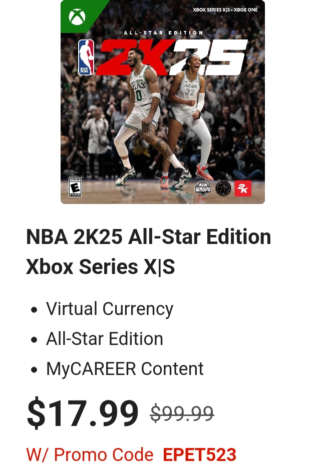
Task: Click the crossed-out $99.99 original price
Action: (x=182, y=413)
